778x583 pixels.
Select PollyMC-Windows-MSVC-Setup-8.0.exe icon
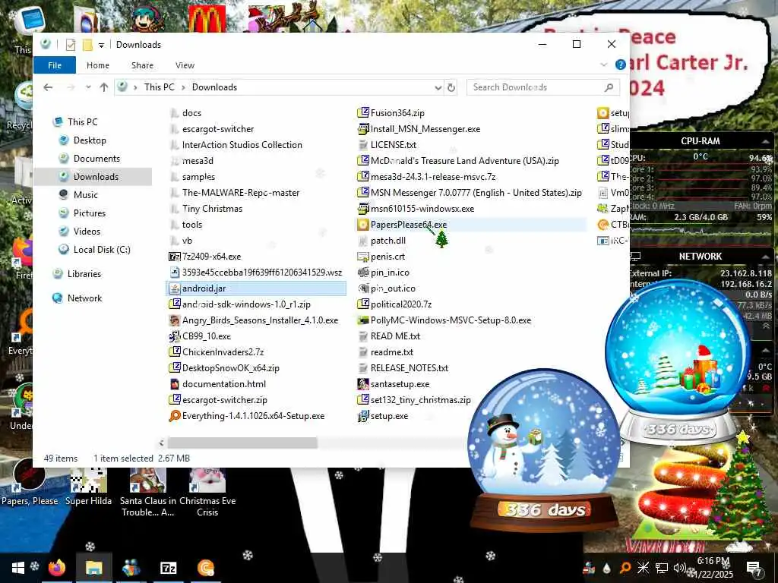pyautogui.click(x=363, y=320)
